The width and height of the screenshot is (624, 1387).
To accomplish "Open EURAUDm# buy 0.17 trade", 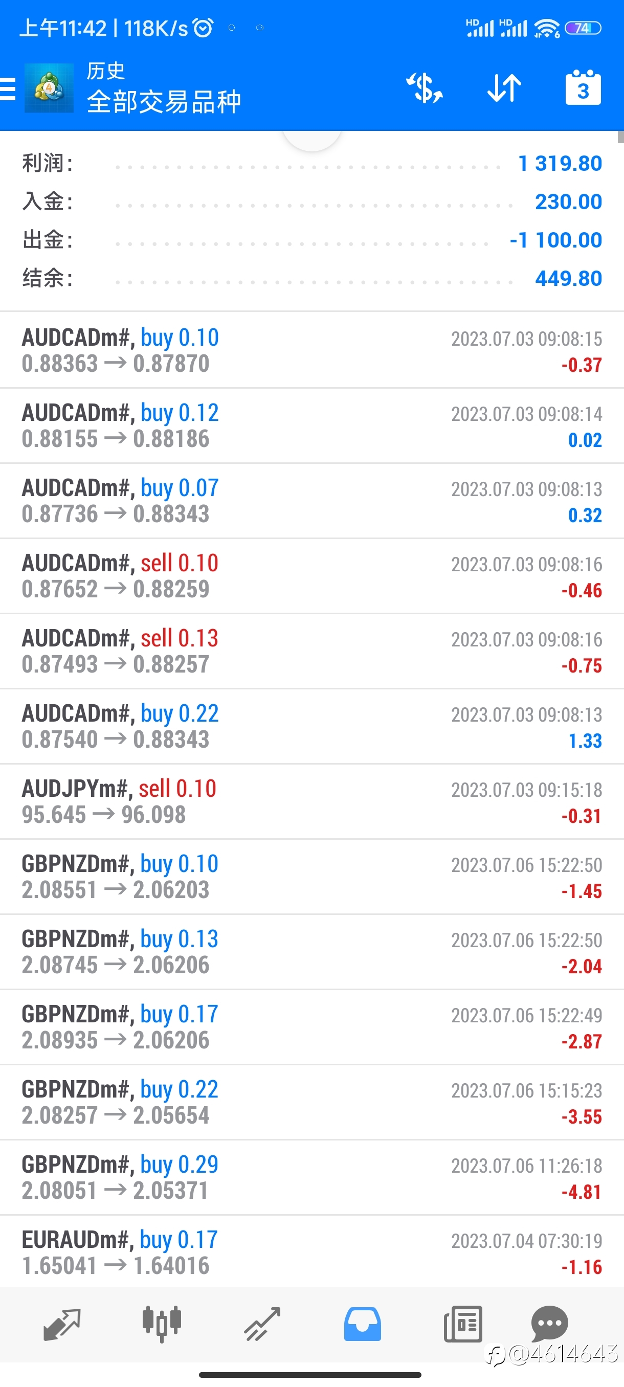I will tap(311, 1252).
